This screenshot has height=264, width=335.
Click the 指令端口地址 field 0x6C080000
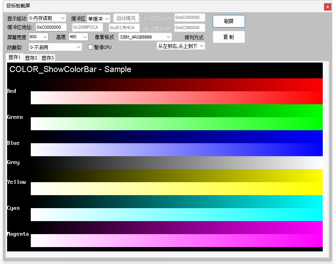click(x=190, y=28)
